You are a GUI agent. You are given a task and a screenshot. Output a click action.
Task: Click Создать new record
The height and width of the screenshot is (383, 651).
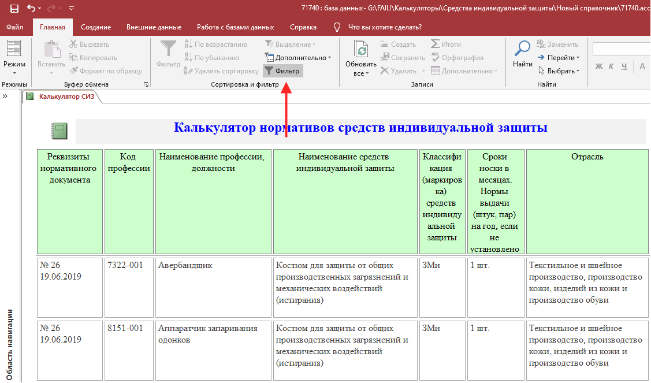[398, 44]
